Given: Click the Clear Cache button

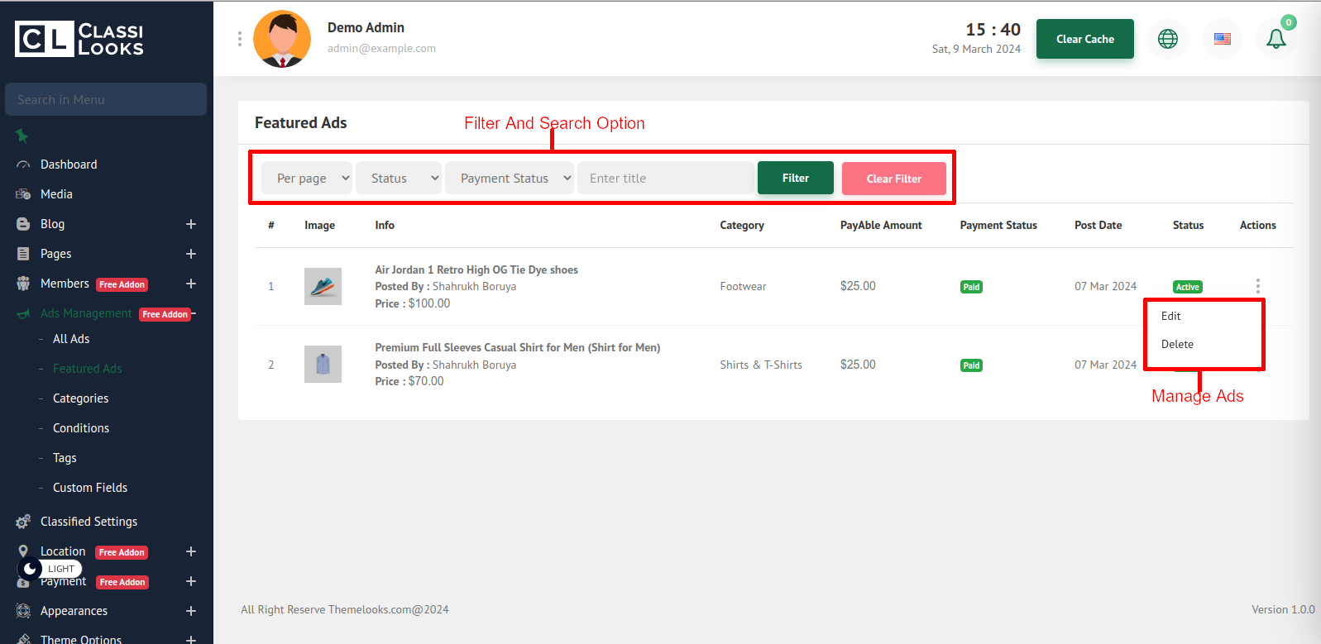Looking at the screenshot, I should pyautogui.click(x=1084, y=39).
